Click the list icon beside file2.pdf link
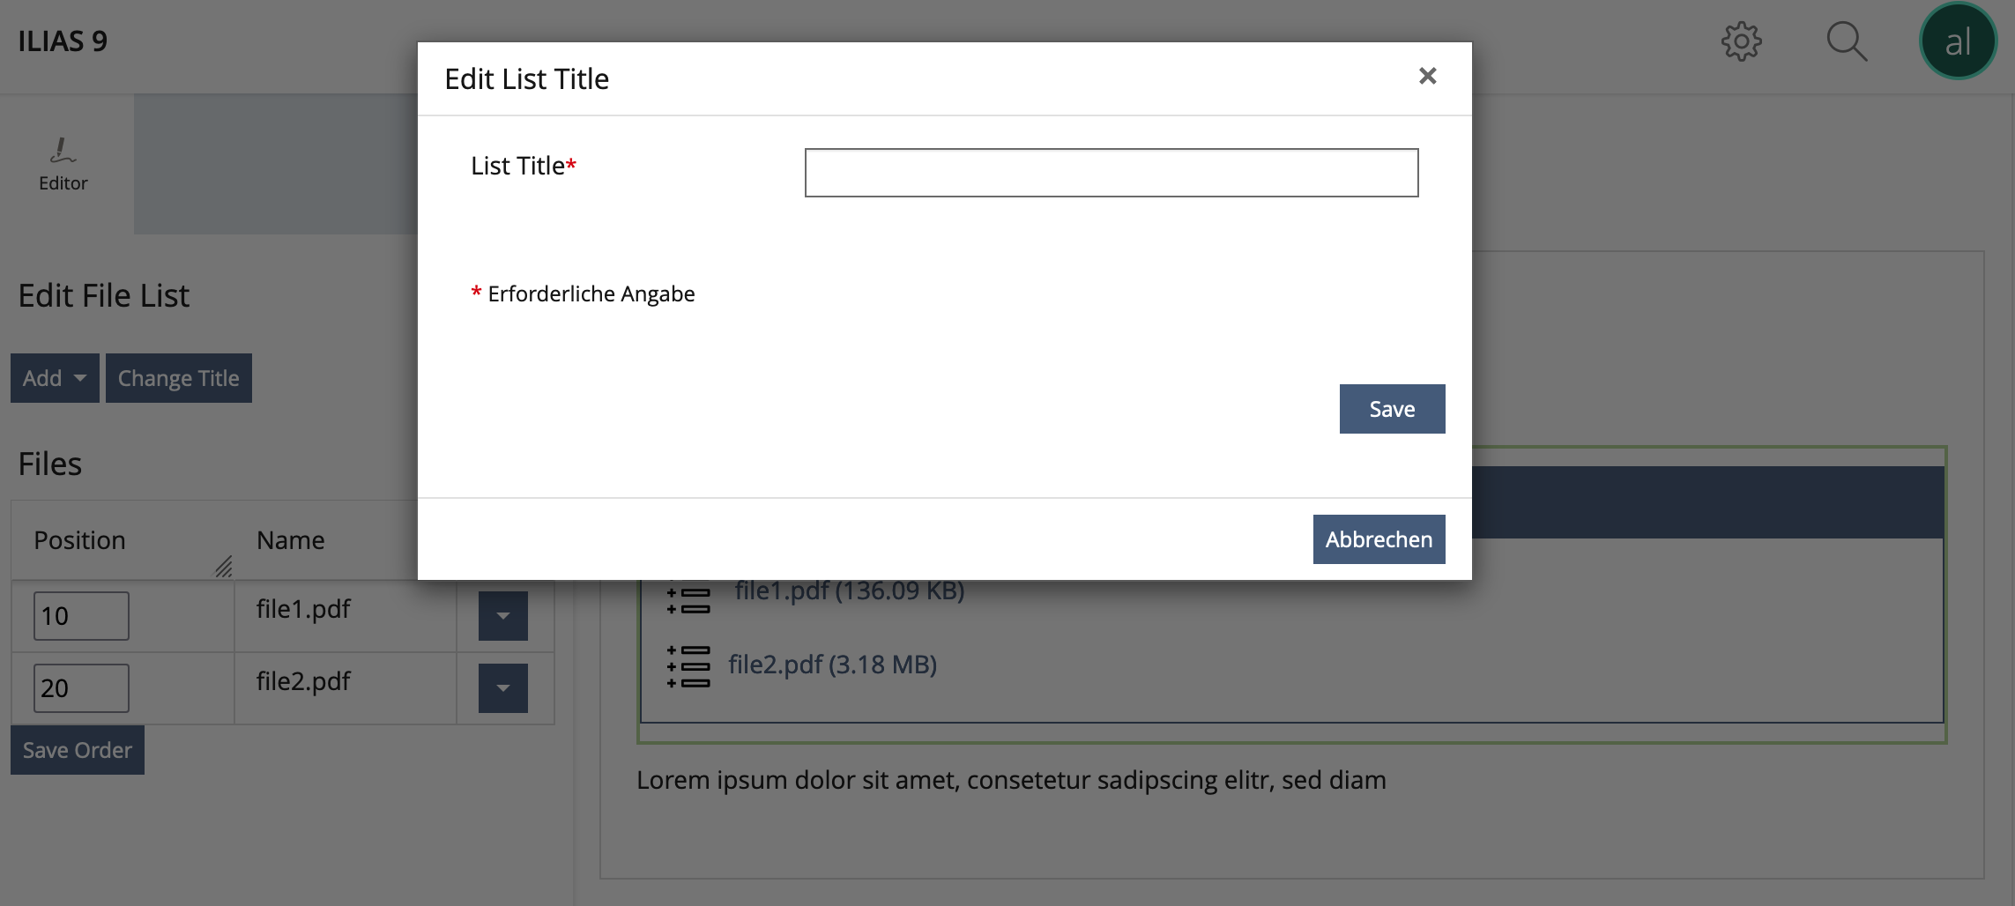Screen dimensions: 2015x906 pyautogui.click(x=688, y=666)
